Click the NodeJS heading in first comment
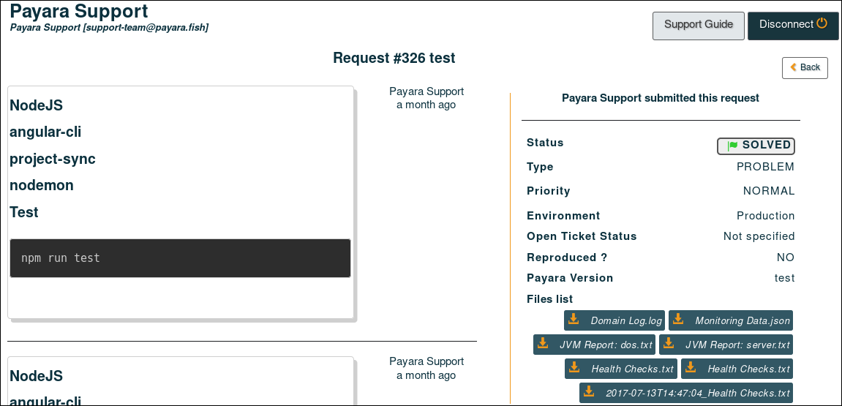The image size is (842, 406). 36,105
